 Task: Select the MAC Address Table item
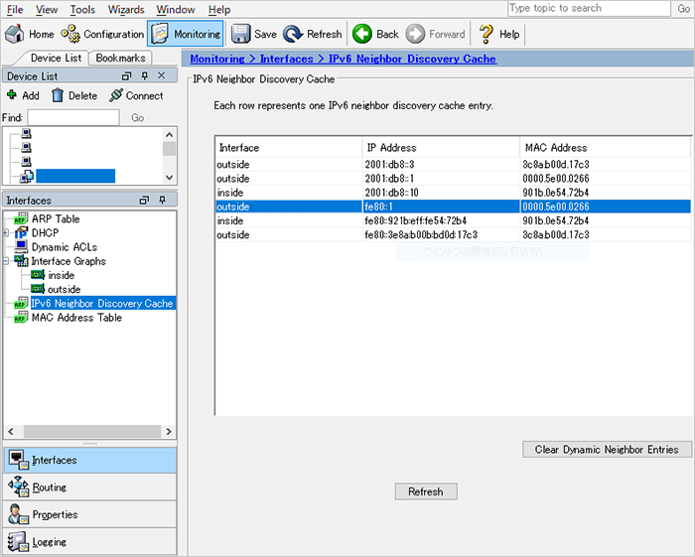pyautogui.click(x=76, y=318)
